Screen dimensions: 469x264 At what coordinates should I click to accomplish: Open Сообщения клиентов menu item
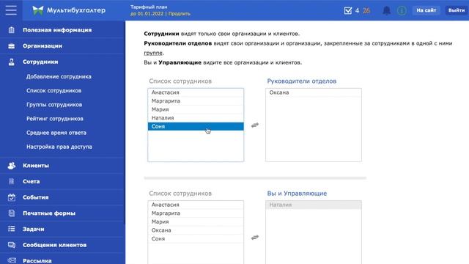tap(55, 245)
